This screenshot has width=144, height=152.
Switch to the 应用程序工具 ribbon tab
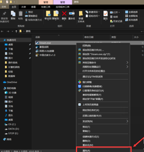click(x=62, y=7)
